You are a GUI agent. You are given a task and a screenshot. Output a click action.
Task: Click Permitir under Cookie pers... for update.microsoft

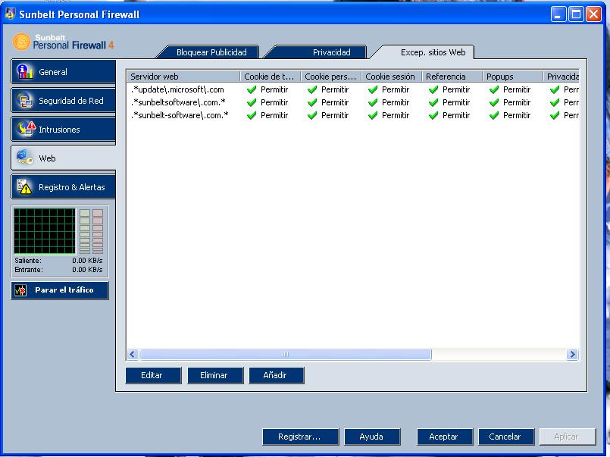335,90
